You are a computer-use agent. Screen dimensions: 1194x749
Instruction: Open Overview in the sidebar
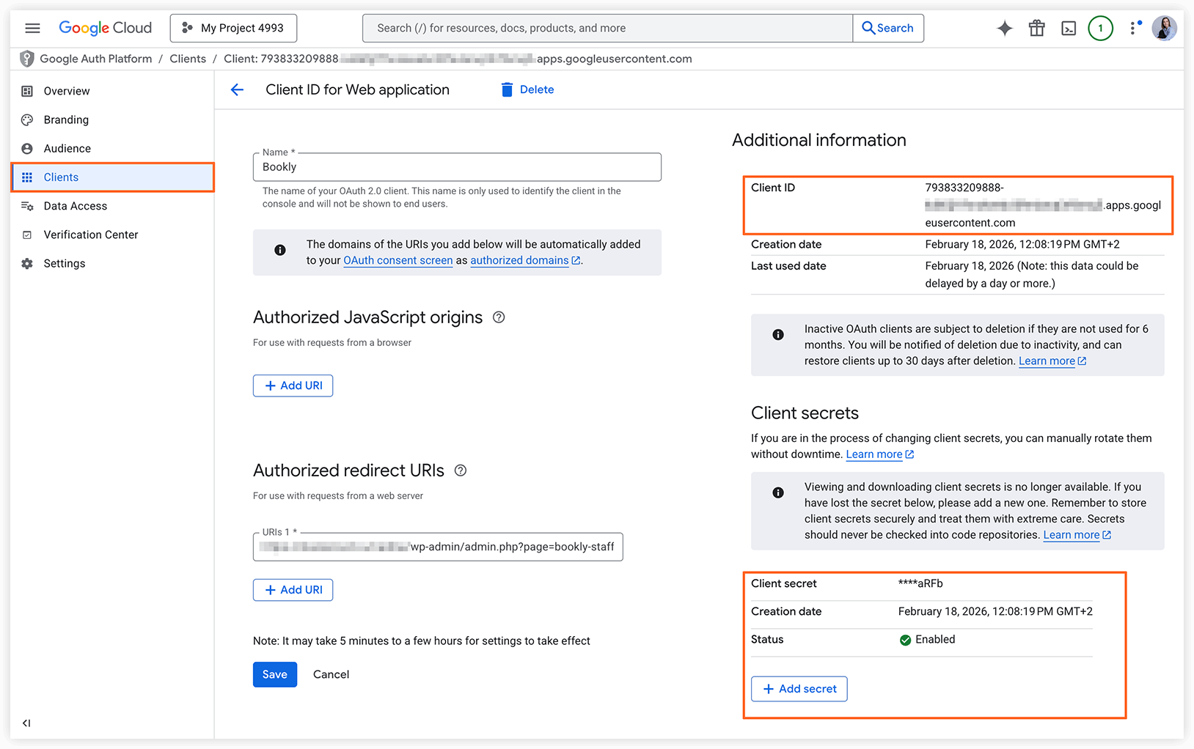pos(112,91)
